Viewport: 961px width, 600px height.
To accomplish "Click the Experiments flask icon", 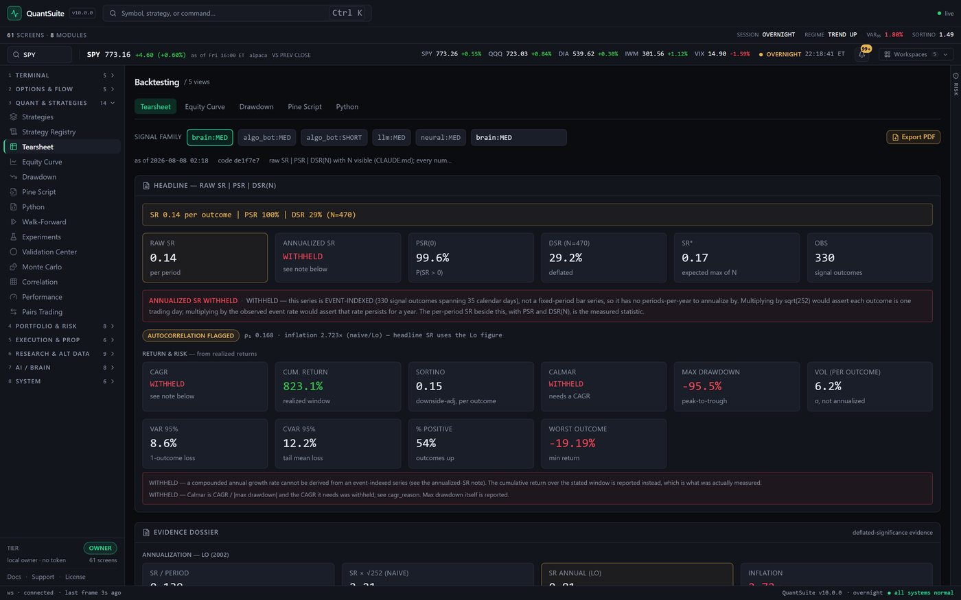I will (13, 237).
